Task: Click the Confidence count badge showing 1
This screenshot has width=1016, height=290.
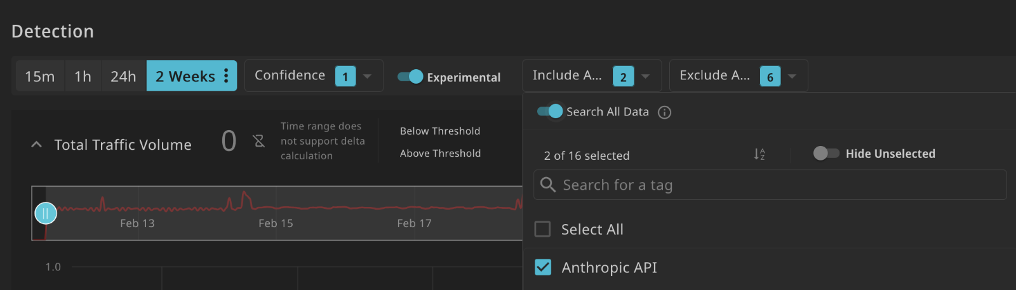Action: (345, 76)
